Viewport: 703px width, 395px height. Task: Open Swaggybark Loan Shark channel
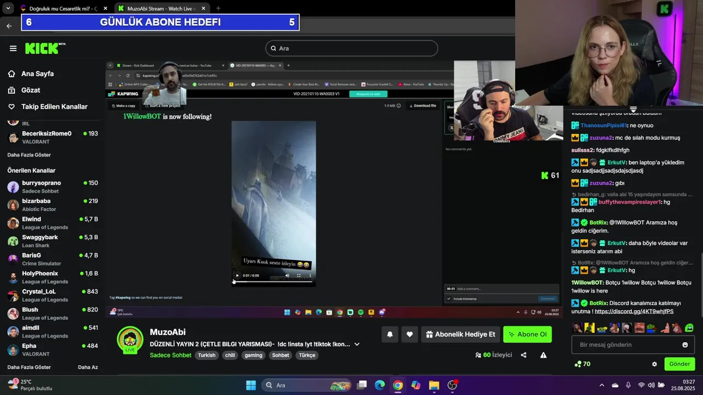[x=52, y=241]
